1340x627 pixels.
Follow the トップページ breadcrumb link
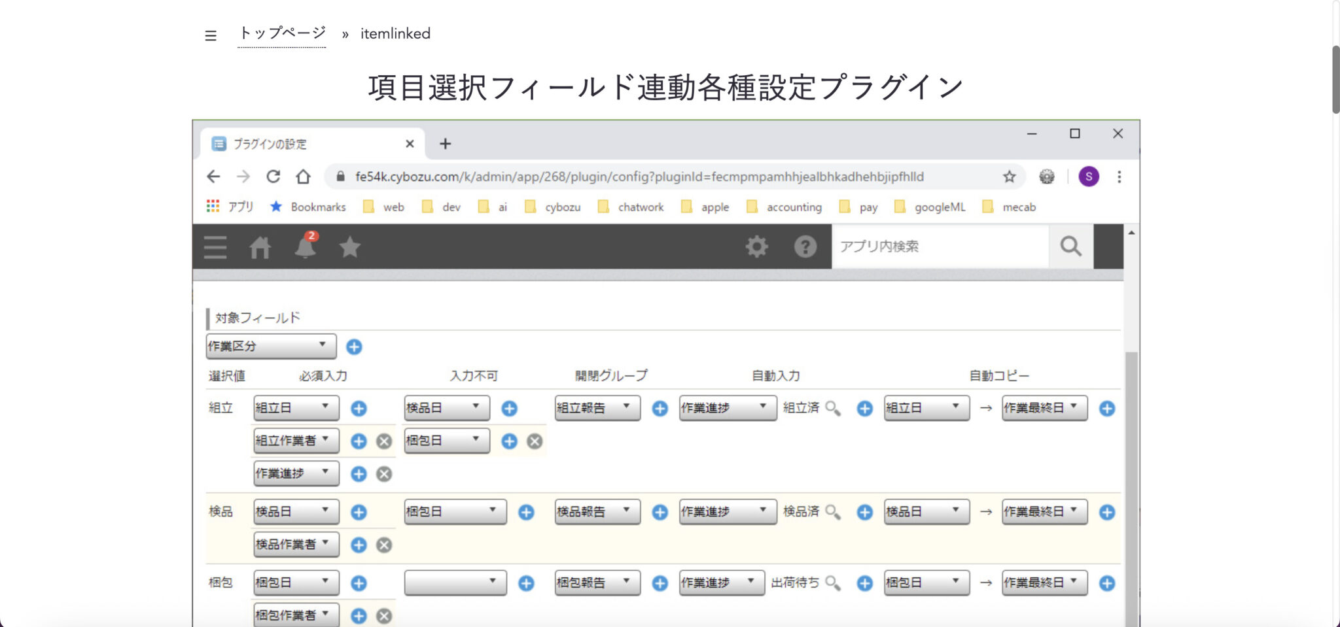point(282,32)
